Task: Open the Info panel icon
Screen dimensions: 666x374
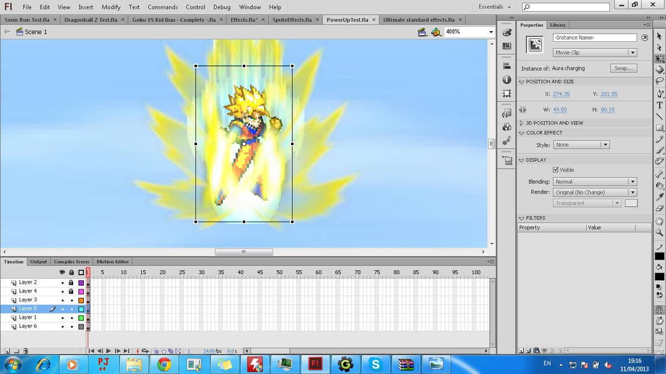Action: 507,79
